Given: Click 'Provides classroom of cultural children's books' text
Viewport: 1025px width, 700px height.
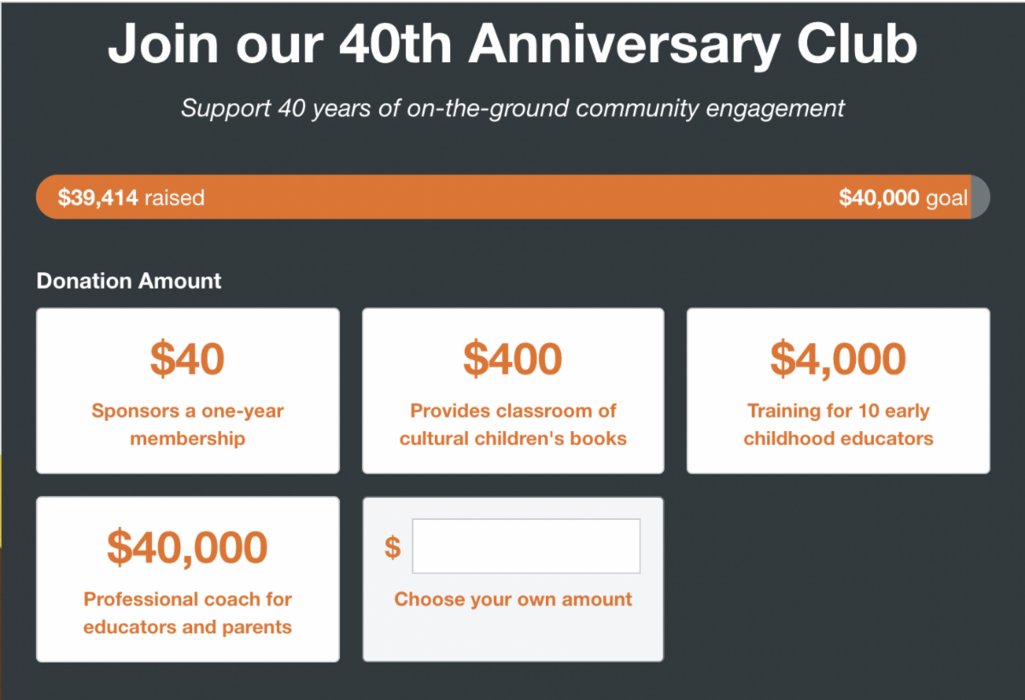Looking at the screenshot, I should point(512,425).
